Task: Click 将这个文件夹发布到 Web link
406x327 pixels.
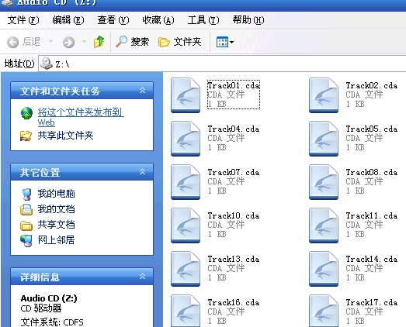Action: 81,117
